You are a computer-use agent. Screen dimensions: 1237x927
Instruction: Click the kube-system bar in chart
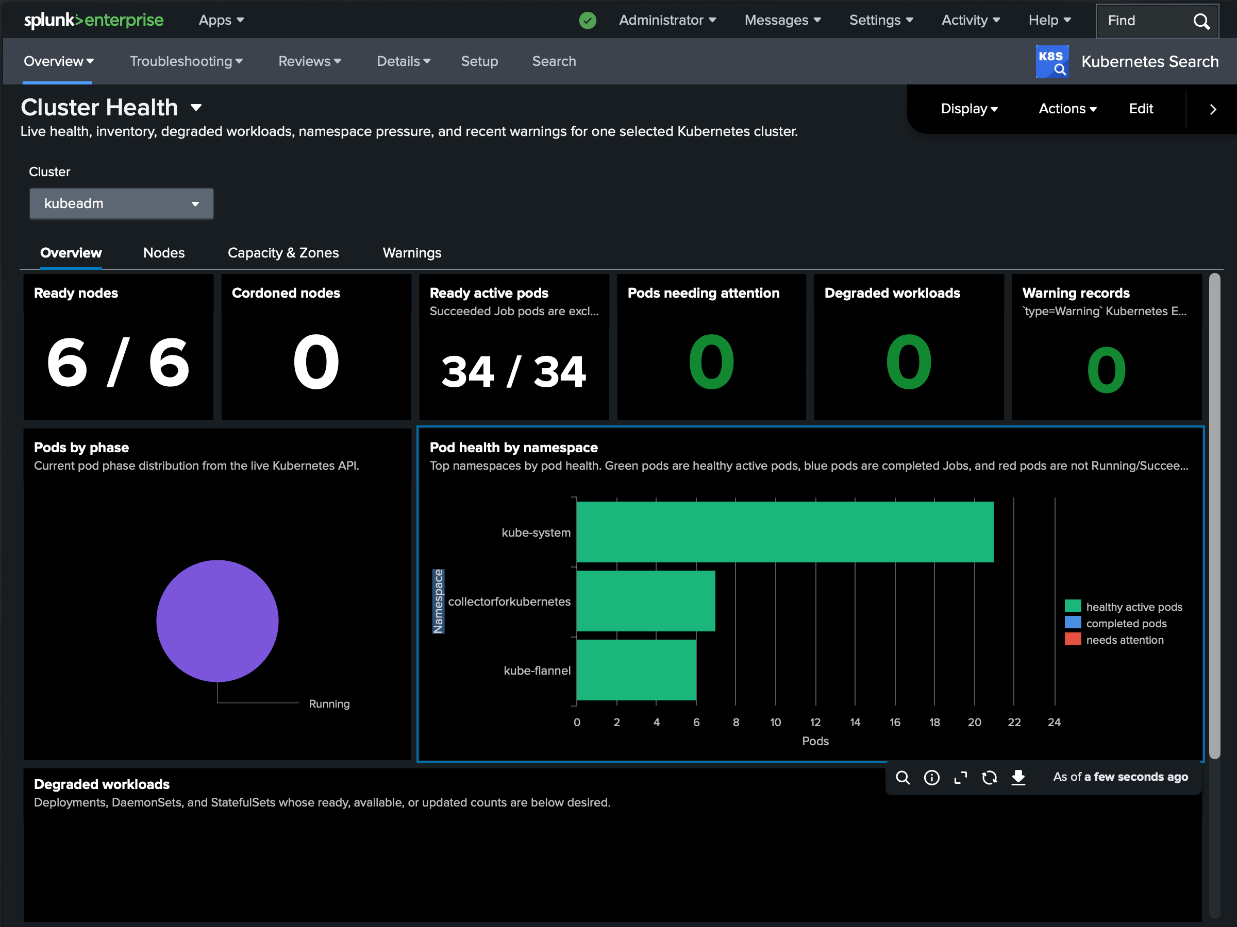[785, 532]
